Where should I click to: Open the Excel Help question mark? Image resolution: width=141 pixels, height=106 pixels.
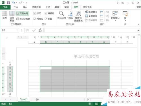tap(118, 3)
